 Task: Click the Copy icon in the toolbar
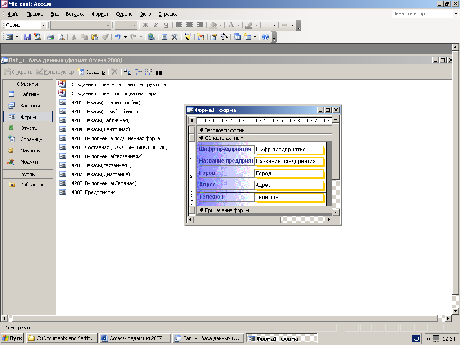[84, 37]
